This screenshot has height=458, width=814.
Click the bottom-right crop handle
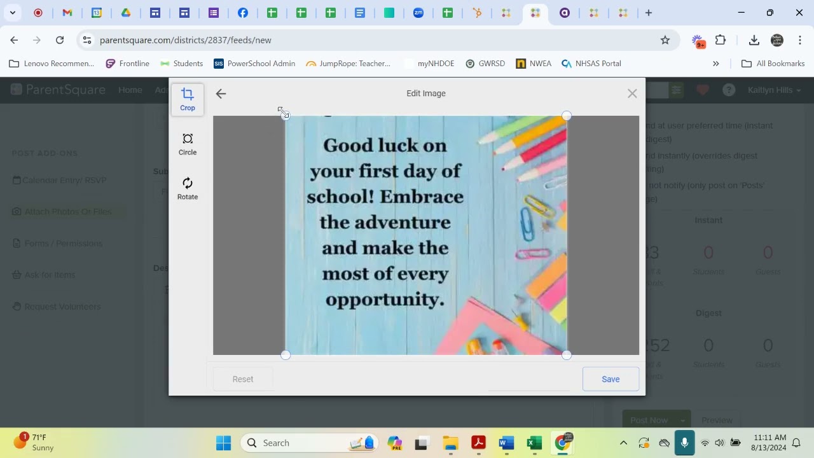point(567,355)
